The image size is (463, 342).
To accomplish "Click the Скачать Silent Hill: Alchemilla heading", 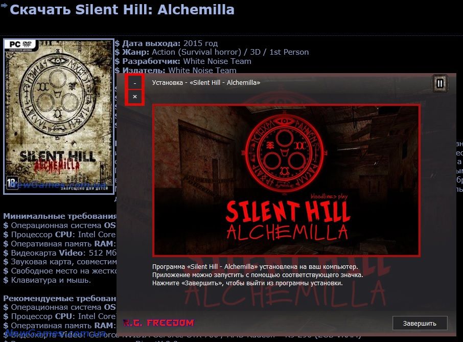I will pyautogui.click(x=122, y=9).
